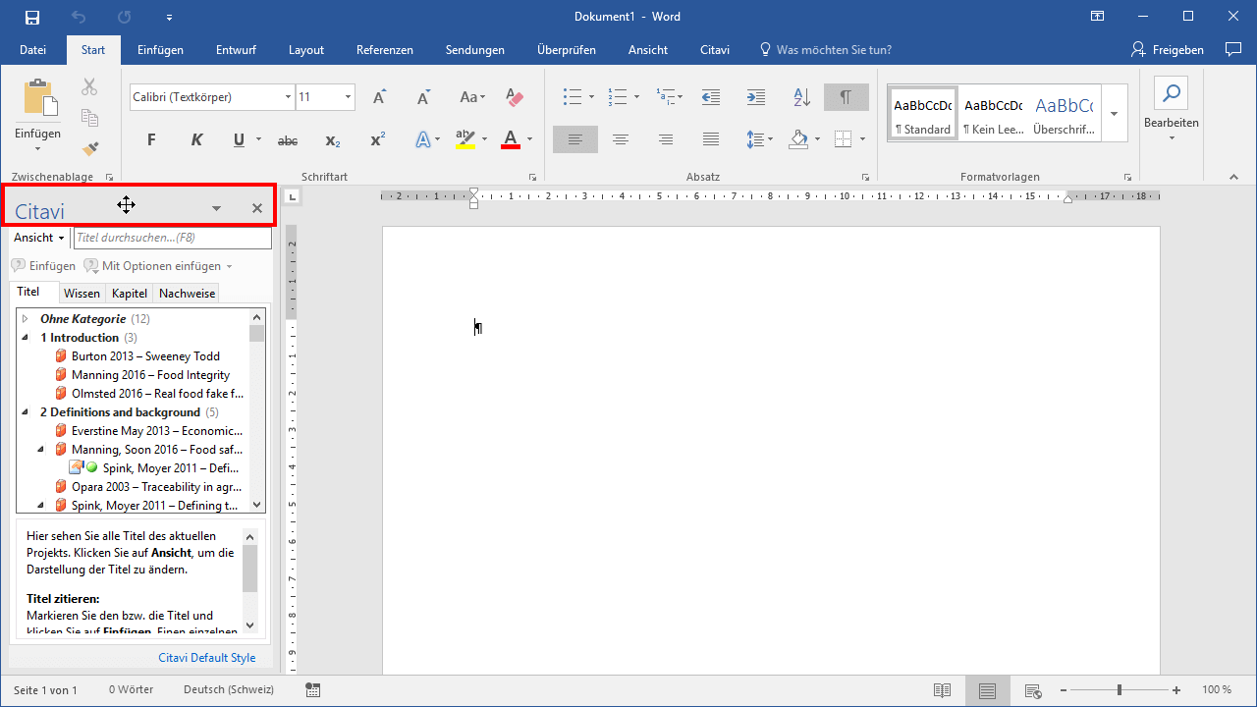This screenshot has width=1257, height=707.
Task: Save the document with the floppy disk icon
Action: 32,17
